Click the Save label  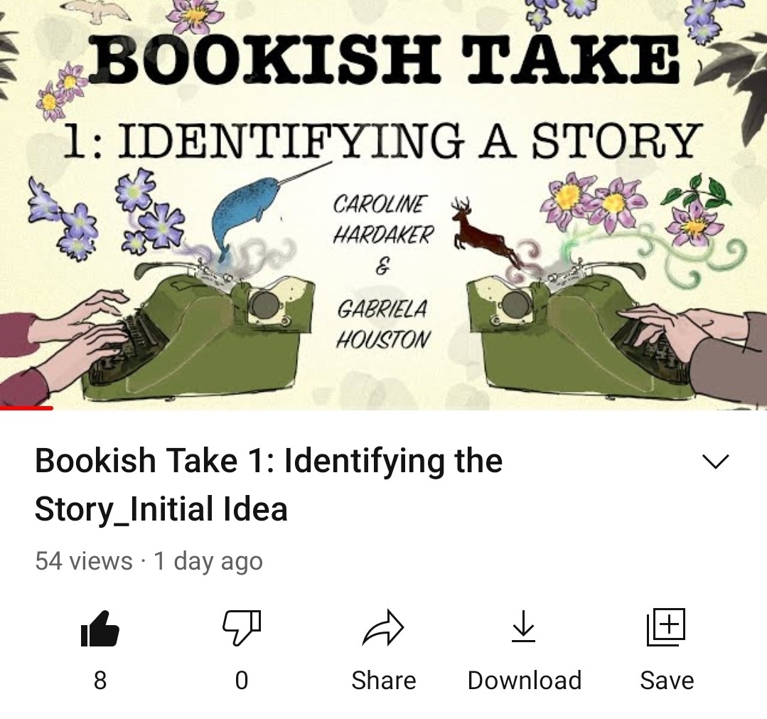click(x=667, y=681)
